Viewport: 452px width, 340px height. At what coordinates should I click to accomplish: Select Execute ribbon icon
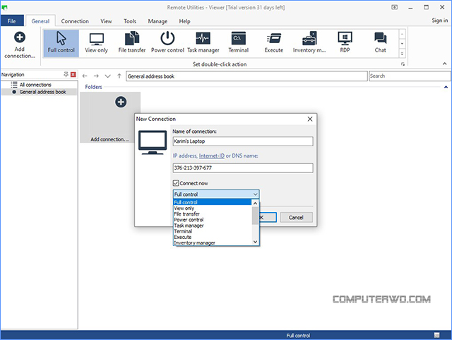(x=274, y=43)
